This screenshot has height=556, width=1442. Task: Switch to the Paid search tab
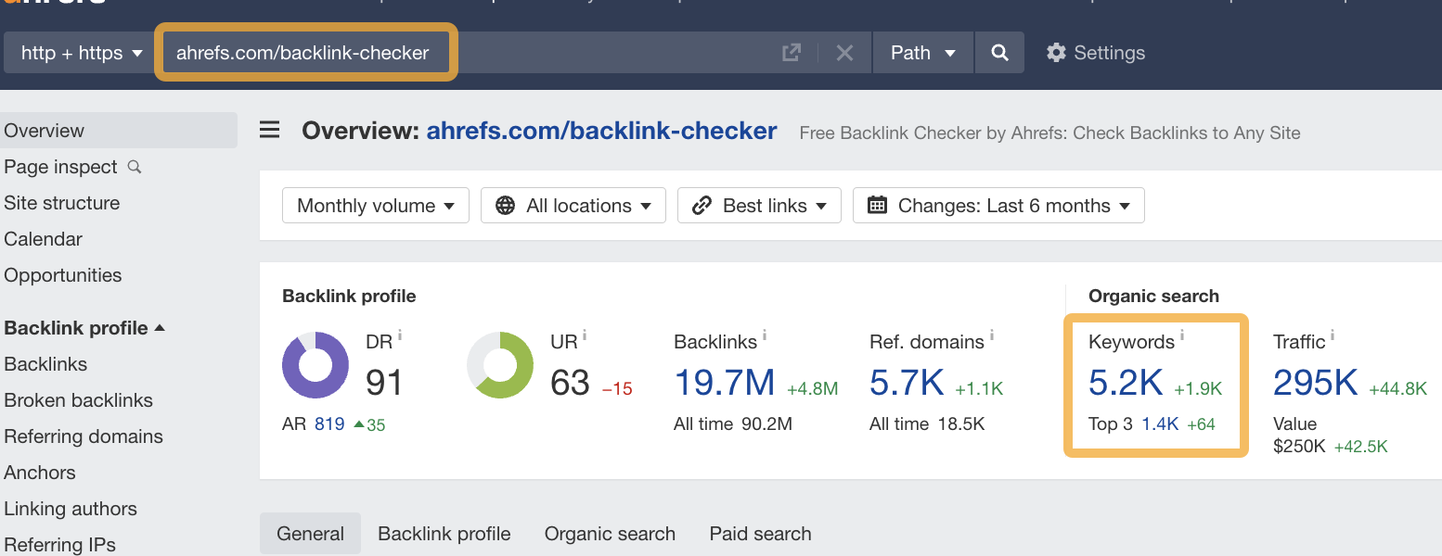(760, 534)
